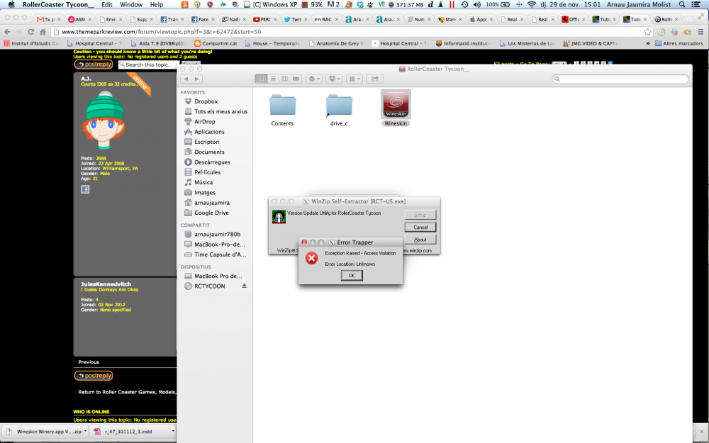Click the Facebook icon in AJ's profile
This screenshot has height=443, width=709.
click(84, 189)
